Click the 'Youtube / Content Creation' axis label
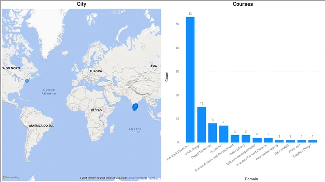Viewport: 325px width, 182px height. 251,155
